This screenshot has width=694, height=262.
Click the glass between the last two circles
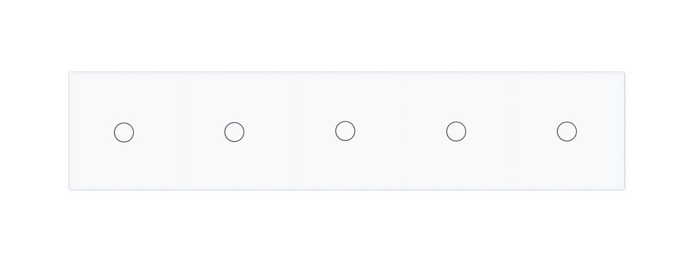(x=512, y=132)
